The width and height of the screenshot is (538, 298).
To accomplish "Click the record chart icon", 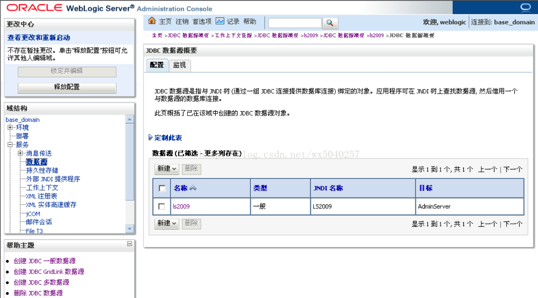I will pyautogui.click(x=220, y=21).
